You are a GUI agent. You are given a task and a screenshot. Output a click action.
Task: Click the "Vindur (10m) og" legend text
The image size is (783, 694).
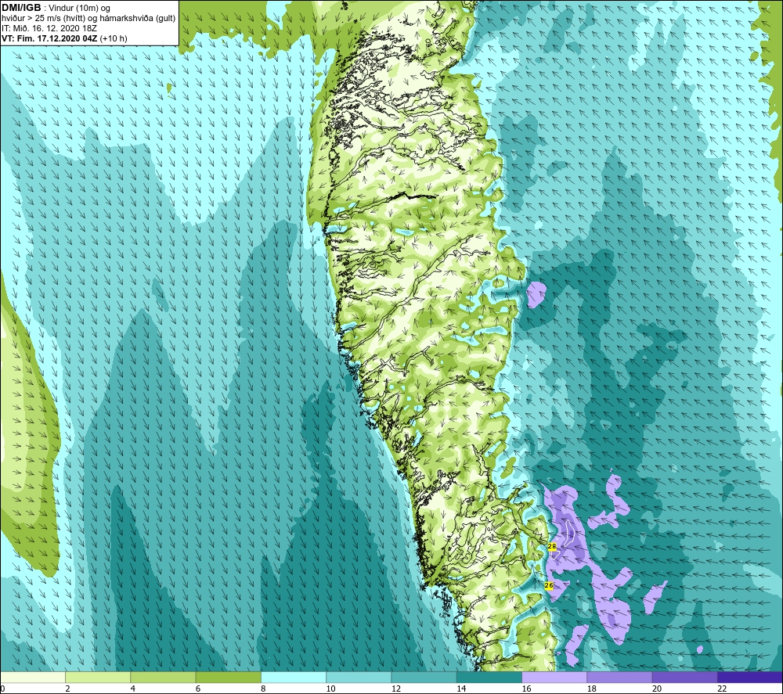pos(80,9)
